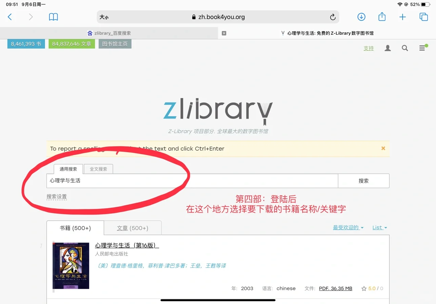
Task: Click the 8,461,393 书 badge
Action: [x=26, y=44]
